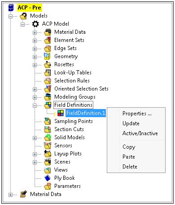Image resolution: width=175 pixels, height=205 pixels.
Task: Expand the Layup Plots node
Action: point(35,154)
